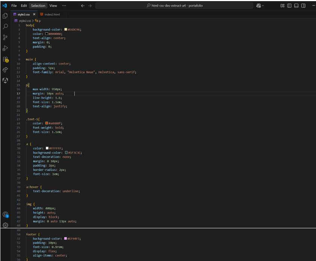Open color picker for #000000 swatch
Viewport: 316px width, 261px height.
[47, 33]
